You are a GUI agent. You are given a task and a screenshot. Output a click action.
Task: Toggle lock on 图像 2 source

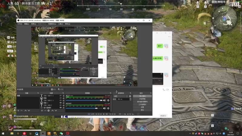click(64, 103)
